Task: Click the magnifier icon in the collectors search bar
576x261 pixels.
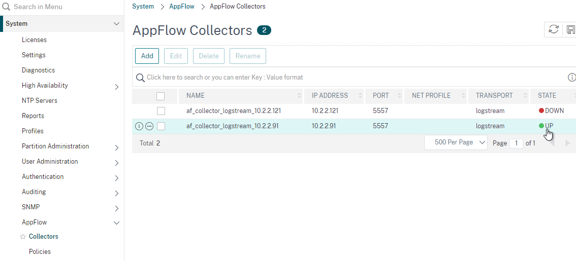Action: click(140, 78)
